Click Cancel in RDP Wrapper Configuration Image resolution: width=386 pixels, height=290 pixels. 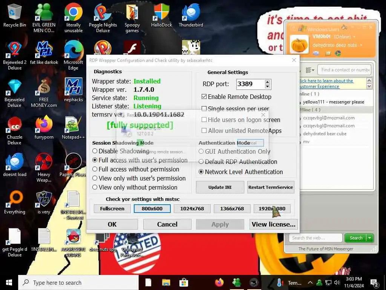click(167, 224)
